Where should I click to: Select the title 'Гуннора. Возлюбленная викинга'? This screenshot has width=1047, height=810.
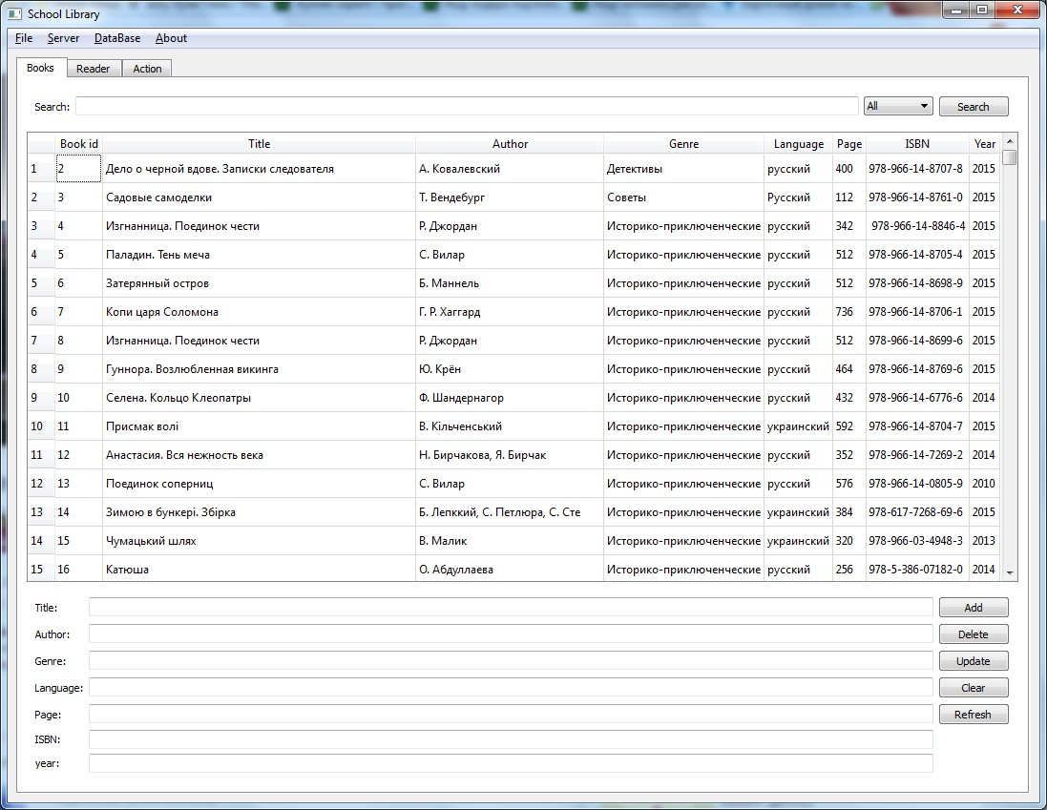pos(259,369)
